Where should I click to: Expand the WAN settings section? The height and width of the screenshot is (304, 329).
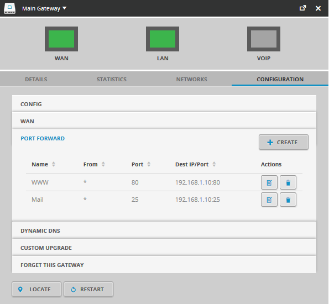point(164,121)
